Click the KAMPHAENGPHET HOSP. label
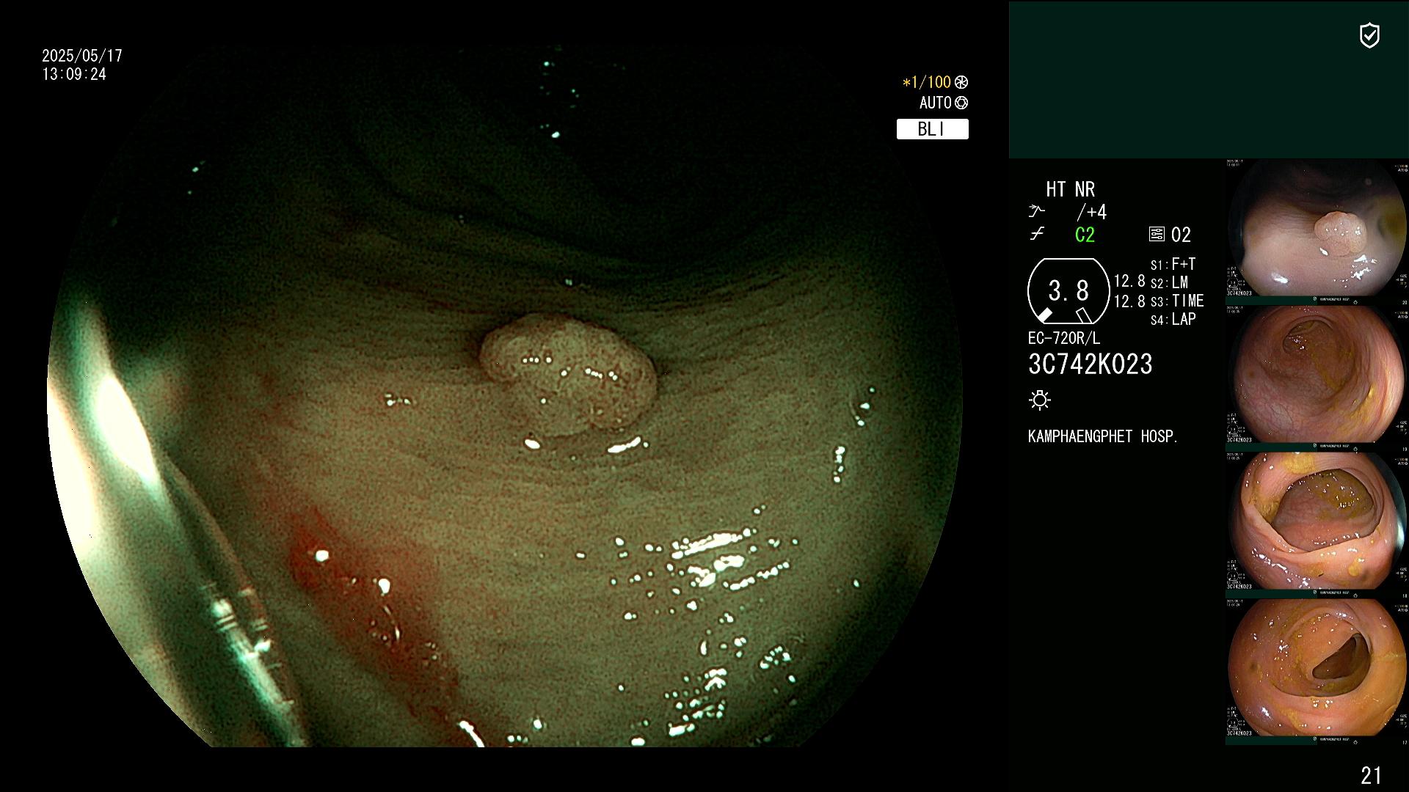The height and width of the screenshot is (792, 1409). [x=1103, y=436]
